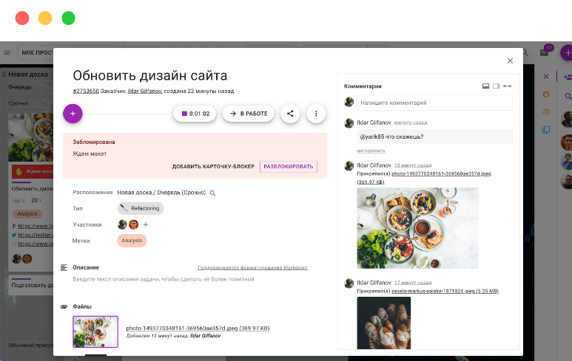572x361 pixels.
Task: Open the mail notifications icon with badge
Action: tap(545, 52)
